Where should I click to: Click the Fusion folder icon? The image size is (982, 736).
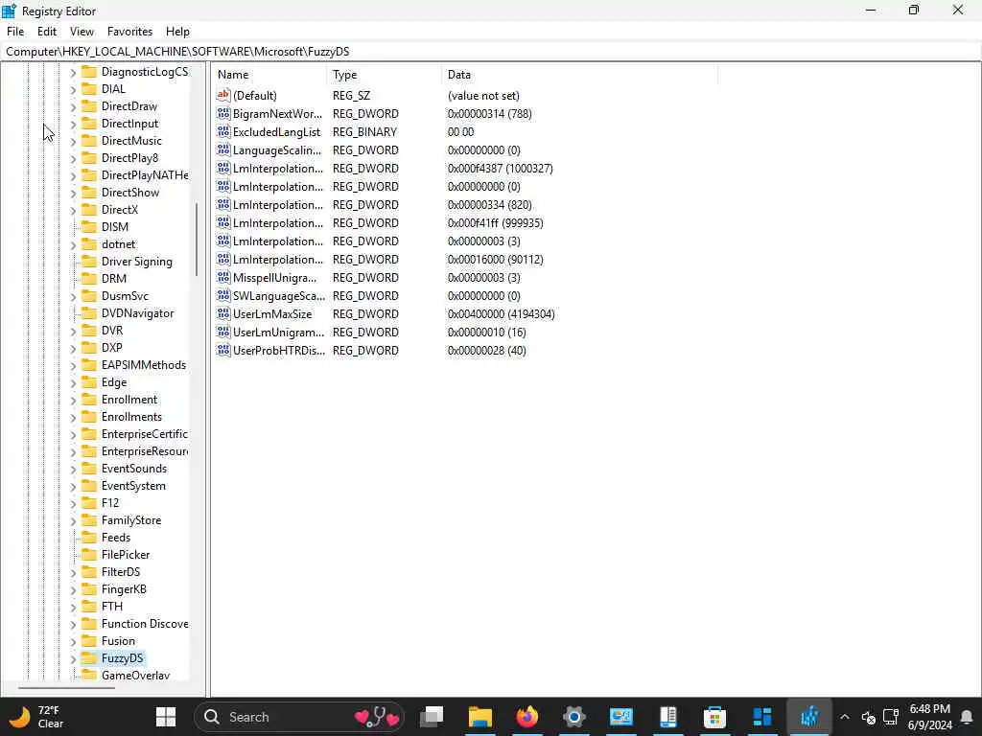(x=89, y=640)
